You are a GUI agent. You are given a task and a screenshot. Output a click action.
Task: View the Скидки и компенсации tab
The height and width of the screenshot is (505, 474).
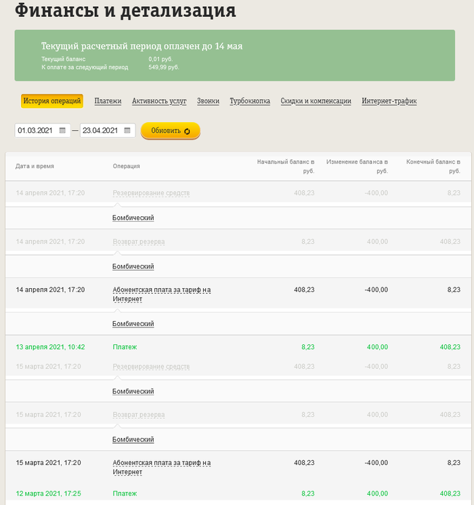point(316,101)
